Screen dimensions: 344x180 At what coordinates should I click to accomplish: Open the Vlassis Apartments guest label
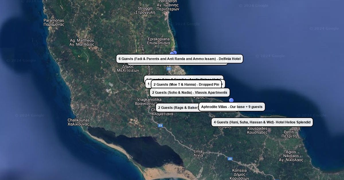[189, 93]
